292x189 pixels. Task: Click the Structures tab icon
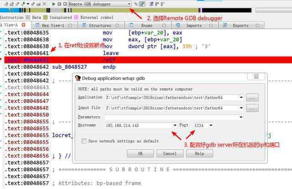coord(84,25)
